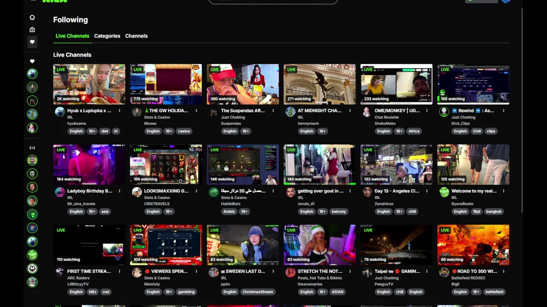
Task: Switch to Live Channels tab
Action: pyautogui.click(x=72, y=36)
